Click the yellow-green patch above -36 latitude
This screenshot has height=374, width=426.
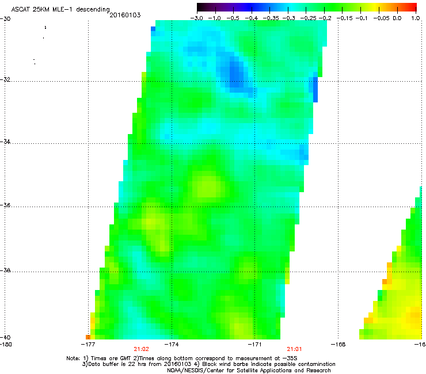208,187
